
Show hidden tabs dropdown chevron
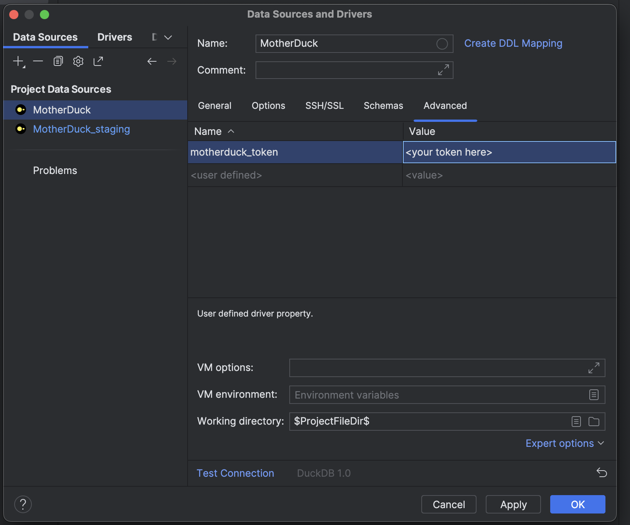(x=168, y=37)
